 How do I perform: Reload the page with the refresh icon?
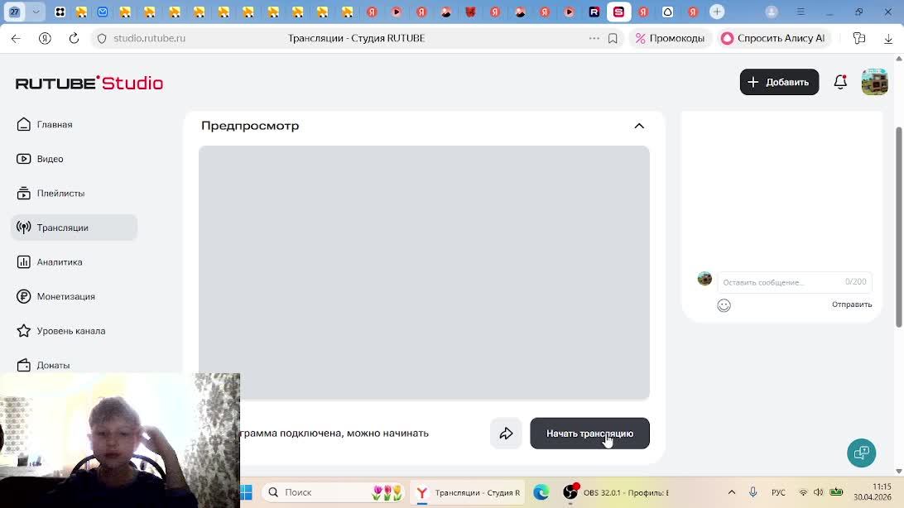coord(74,38)
